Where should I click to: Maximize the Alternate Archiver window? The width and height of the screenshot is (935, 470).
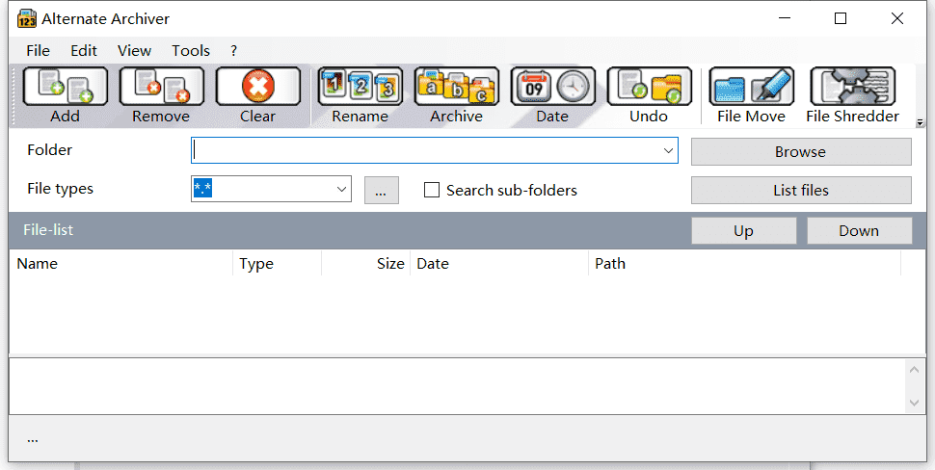point(841,18)
